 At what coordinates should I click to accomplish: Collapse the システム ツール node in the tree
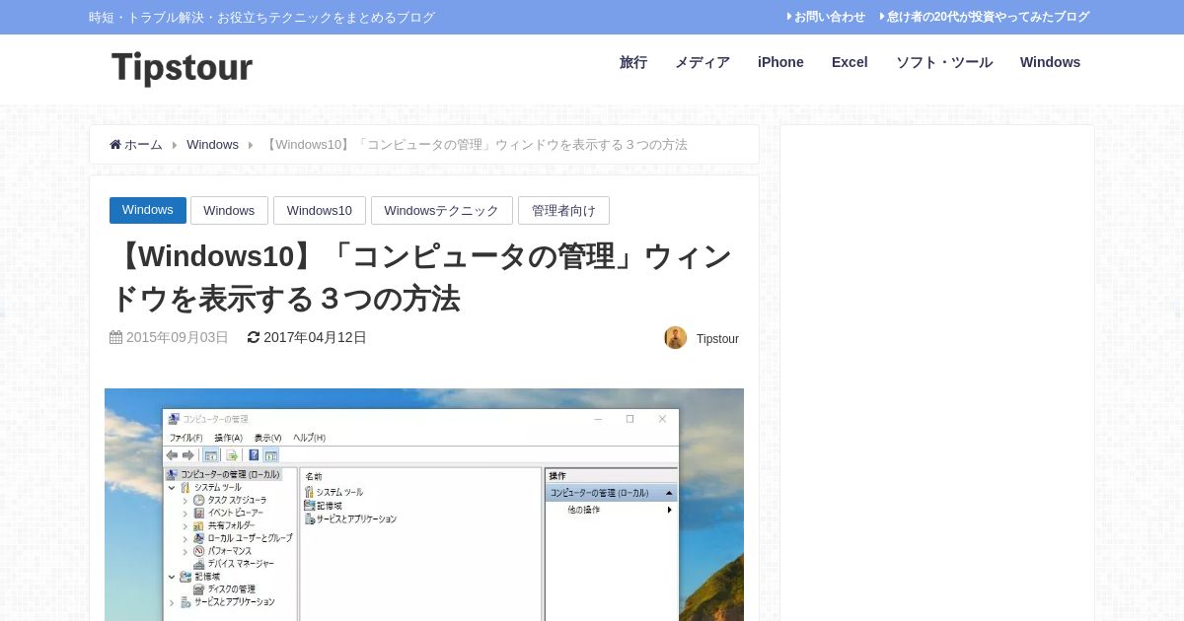pos(172,487)
